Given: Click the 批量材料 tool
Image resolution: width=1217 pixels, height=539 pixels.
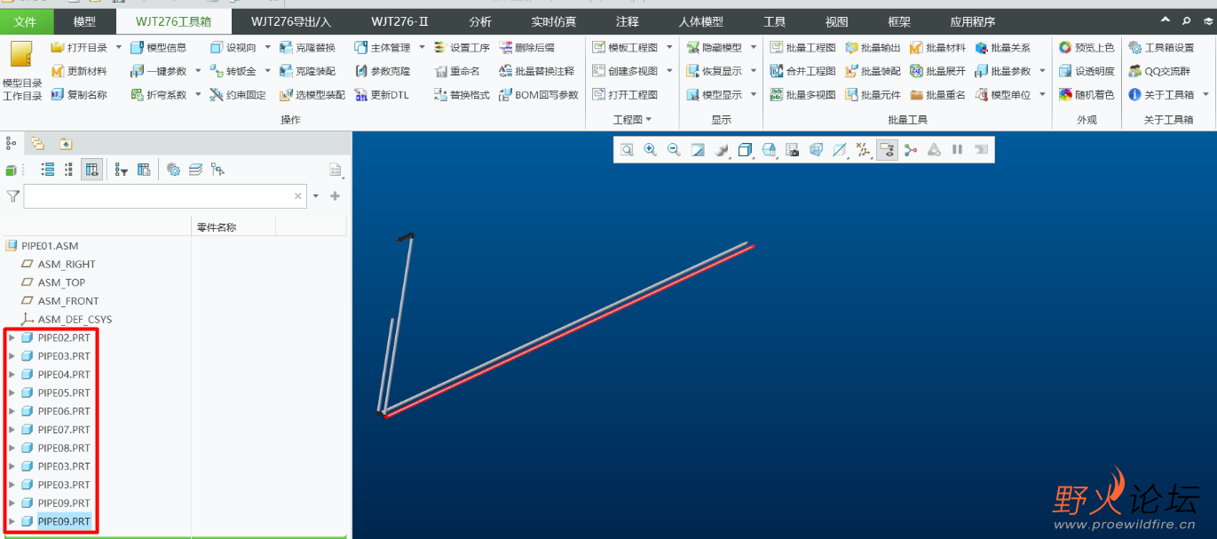Looking at the screenshot, I should pyautogui.click(x=938, y=48).
